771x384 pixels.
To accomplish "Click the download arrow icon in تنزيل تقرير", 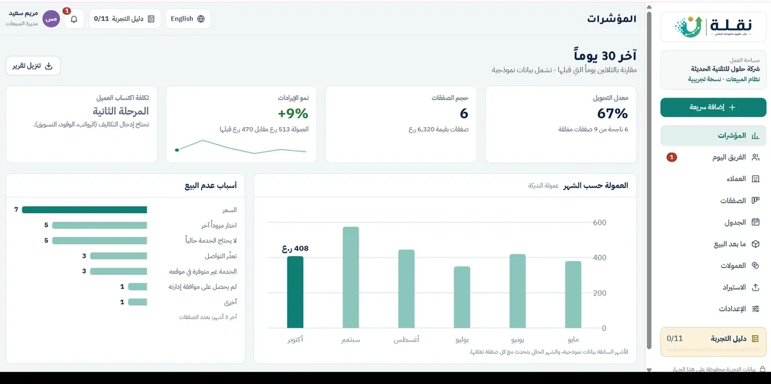I will coord(49,65).
